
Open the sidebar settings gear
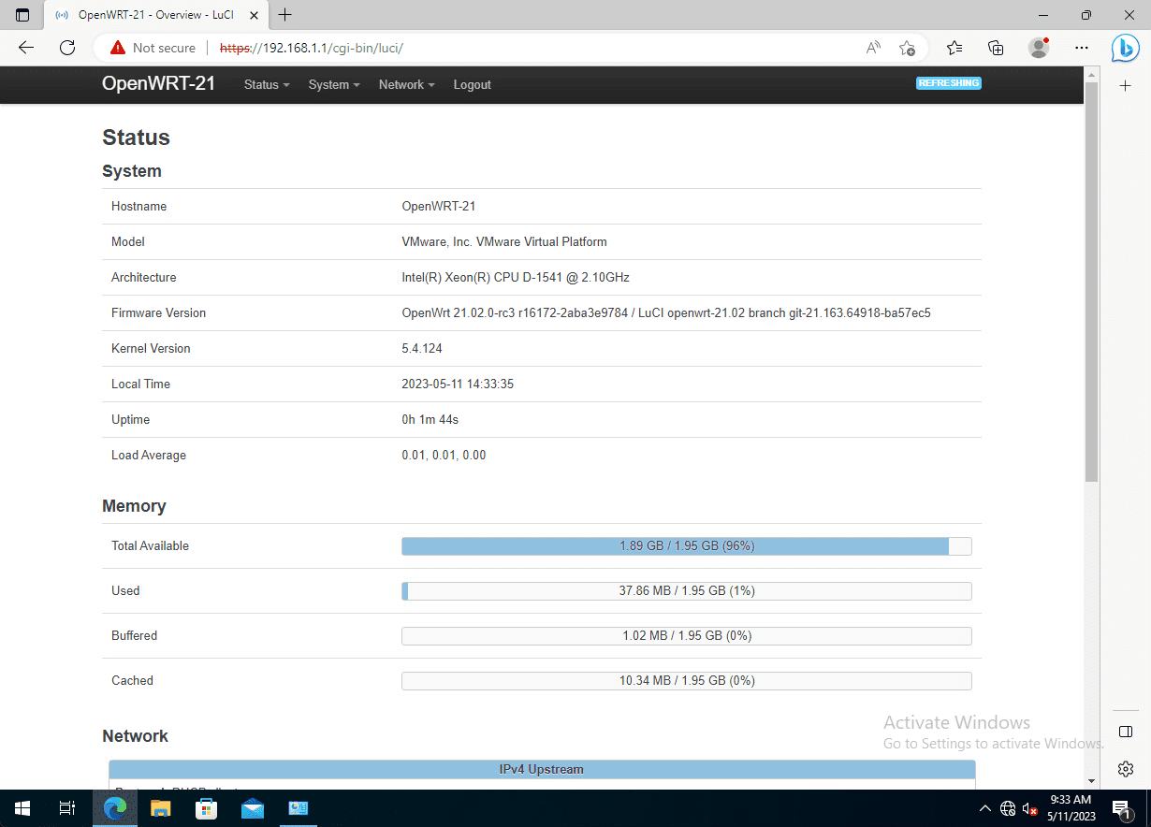coord(1126,769)
